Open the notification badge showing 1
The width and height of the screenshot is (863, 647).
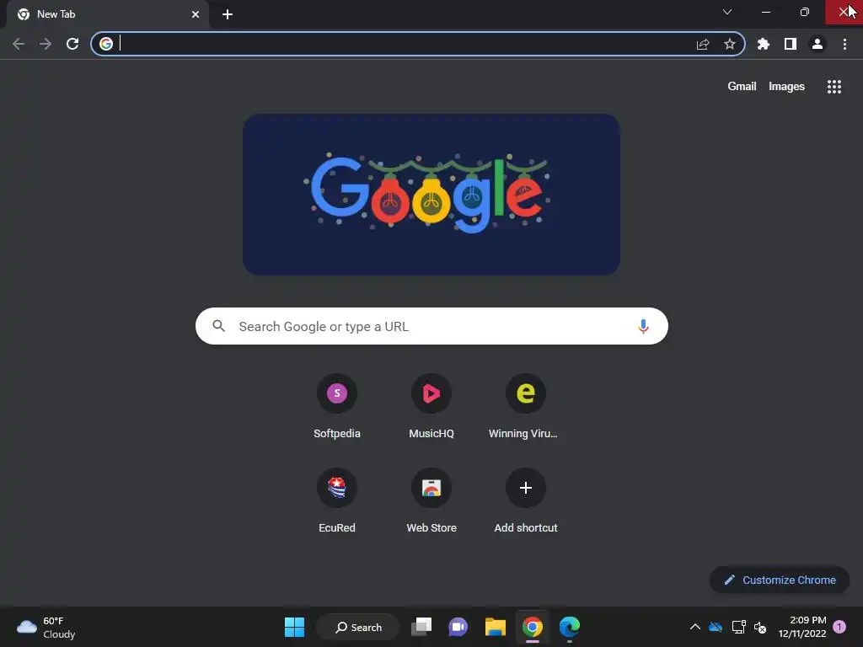pos(839,627)
